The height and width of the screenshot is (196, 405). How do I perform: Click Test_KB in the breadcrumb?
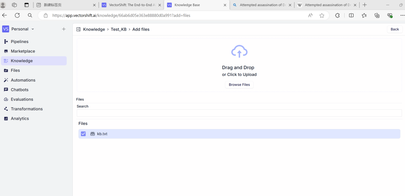pyautogui.click(x=118, y=29)
